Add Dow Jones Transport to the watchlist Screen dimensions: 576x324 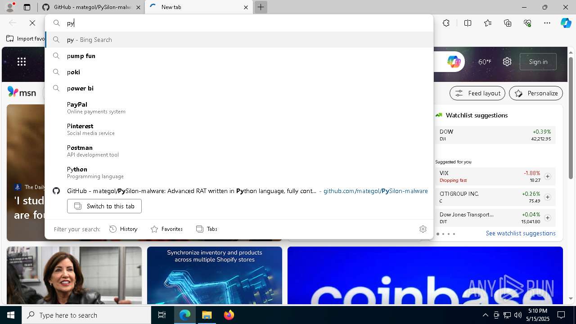tap(548, 218)
